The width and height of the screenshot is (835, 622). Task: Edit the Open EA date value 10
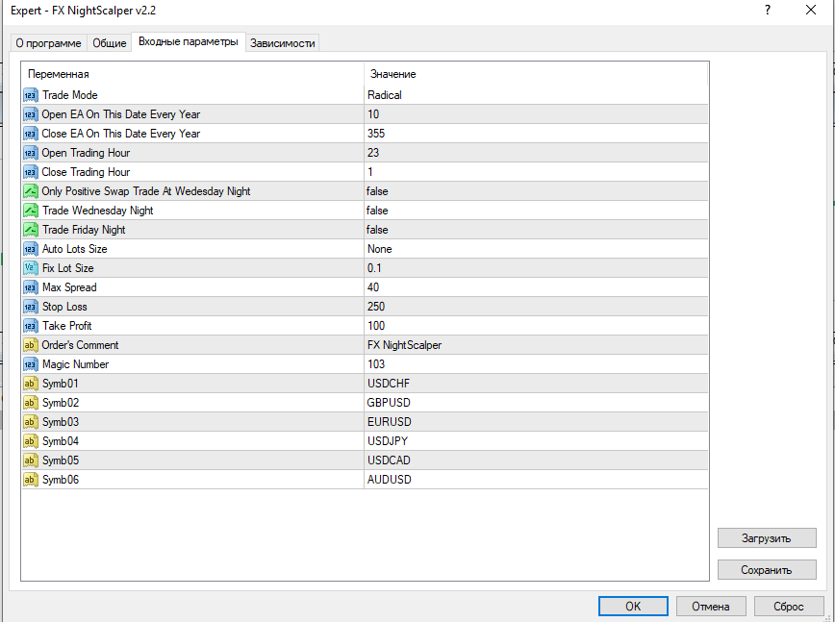(373, 114)
